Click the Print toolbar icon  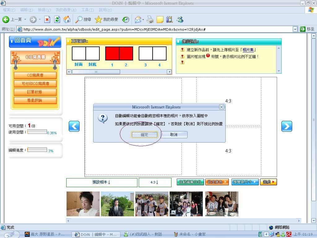coord(150,20)
